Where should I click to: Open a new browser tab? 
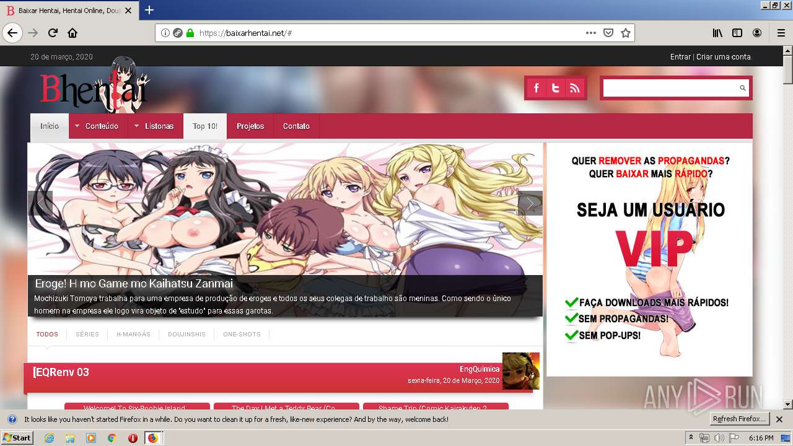(x=149, y=10)
